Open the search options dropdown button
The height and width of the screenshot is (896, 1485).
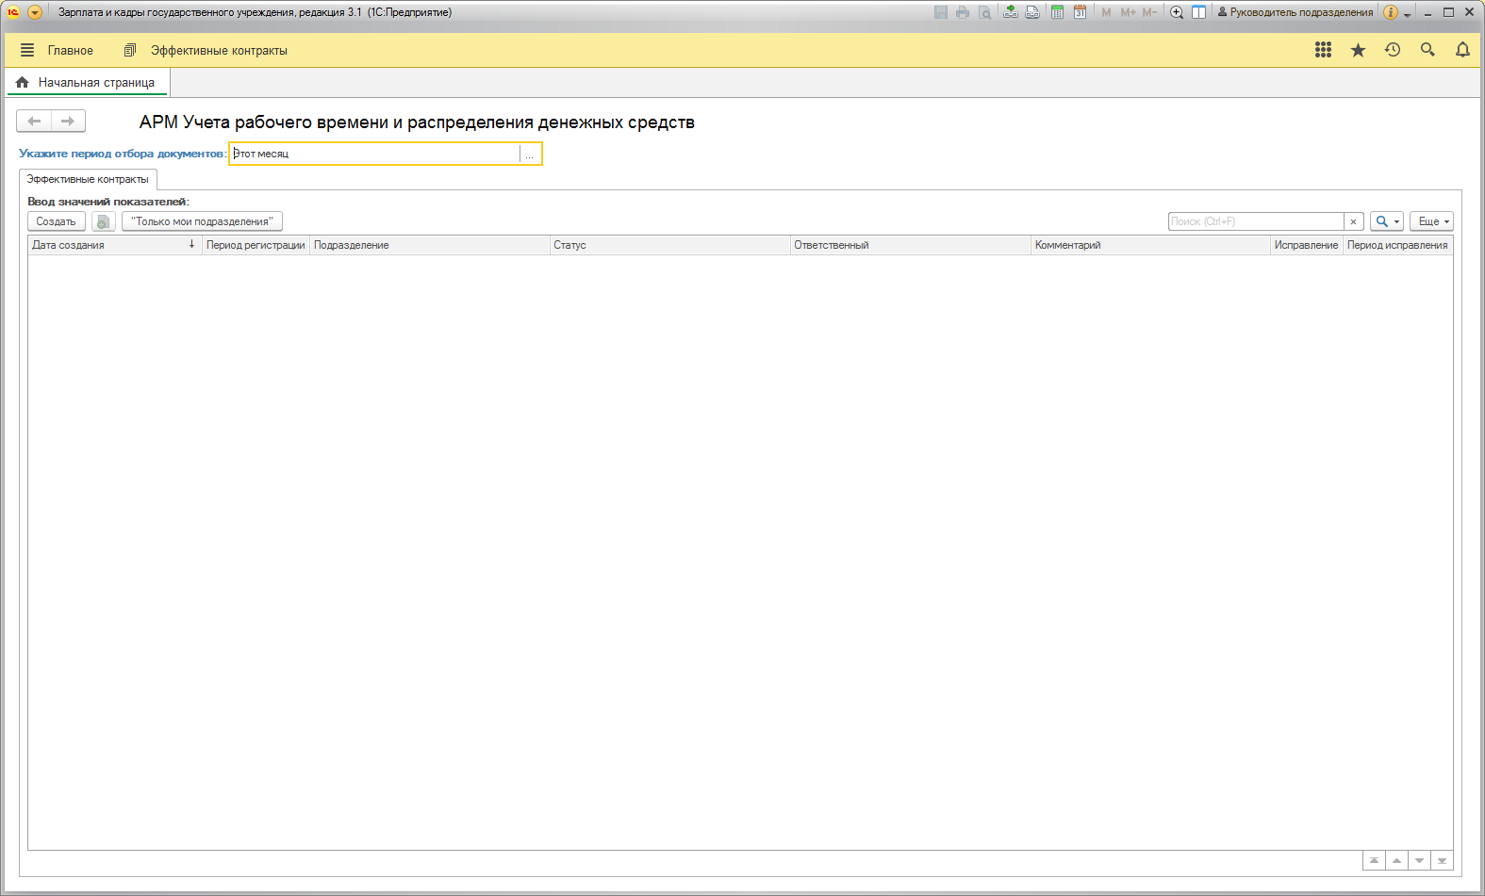coord(1386,221)
